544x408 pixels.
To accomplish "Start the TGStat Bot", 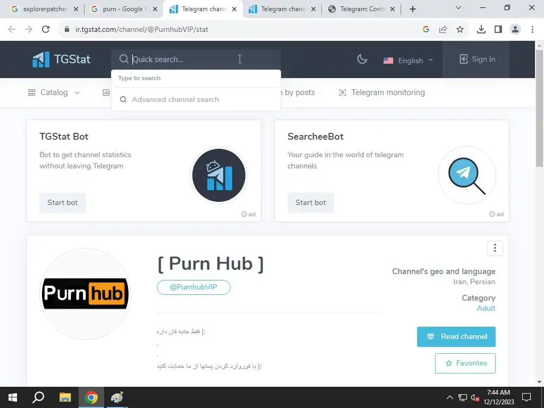I will pyautogui.click(x=63, y=202).
